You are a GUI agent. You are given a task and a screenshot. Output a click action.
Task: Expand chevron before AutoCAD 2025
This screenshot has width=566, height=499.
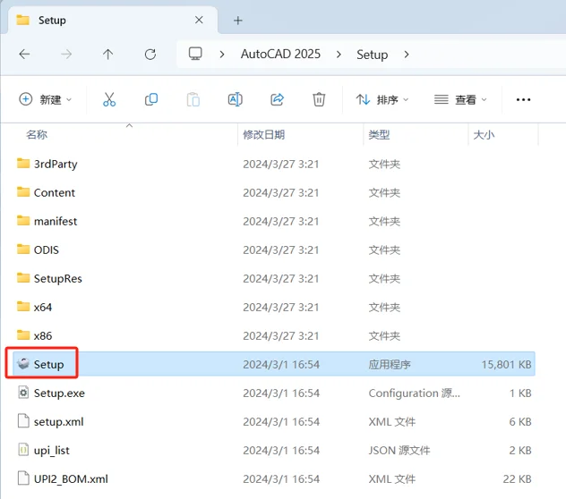click(x=222, y=55)
